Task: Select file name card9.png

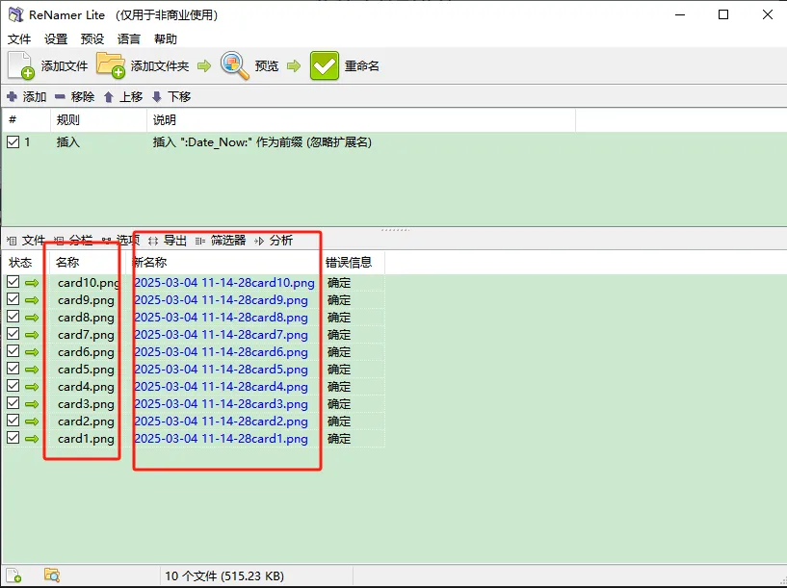Action: pos(86,300)
